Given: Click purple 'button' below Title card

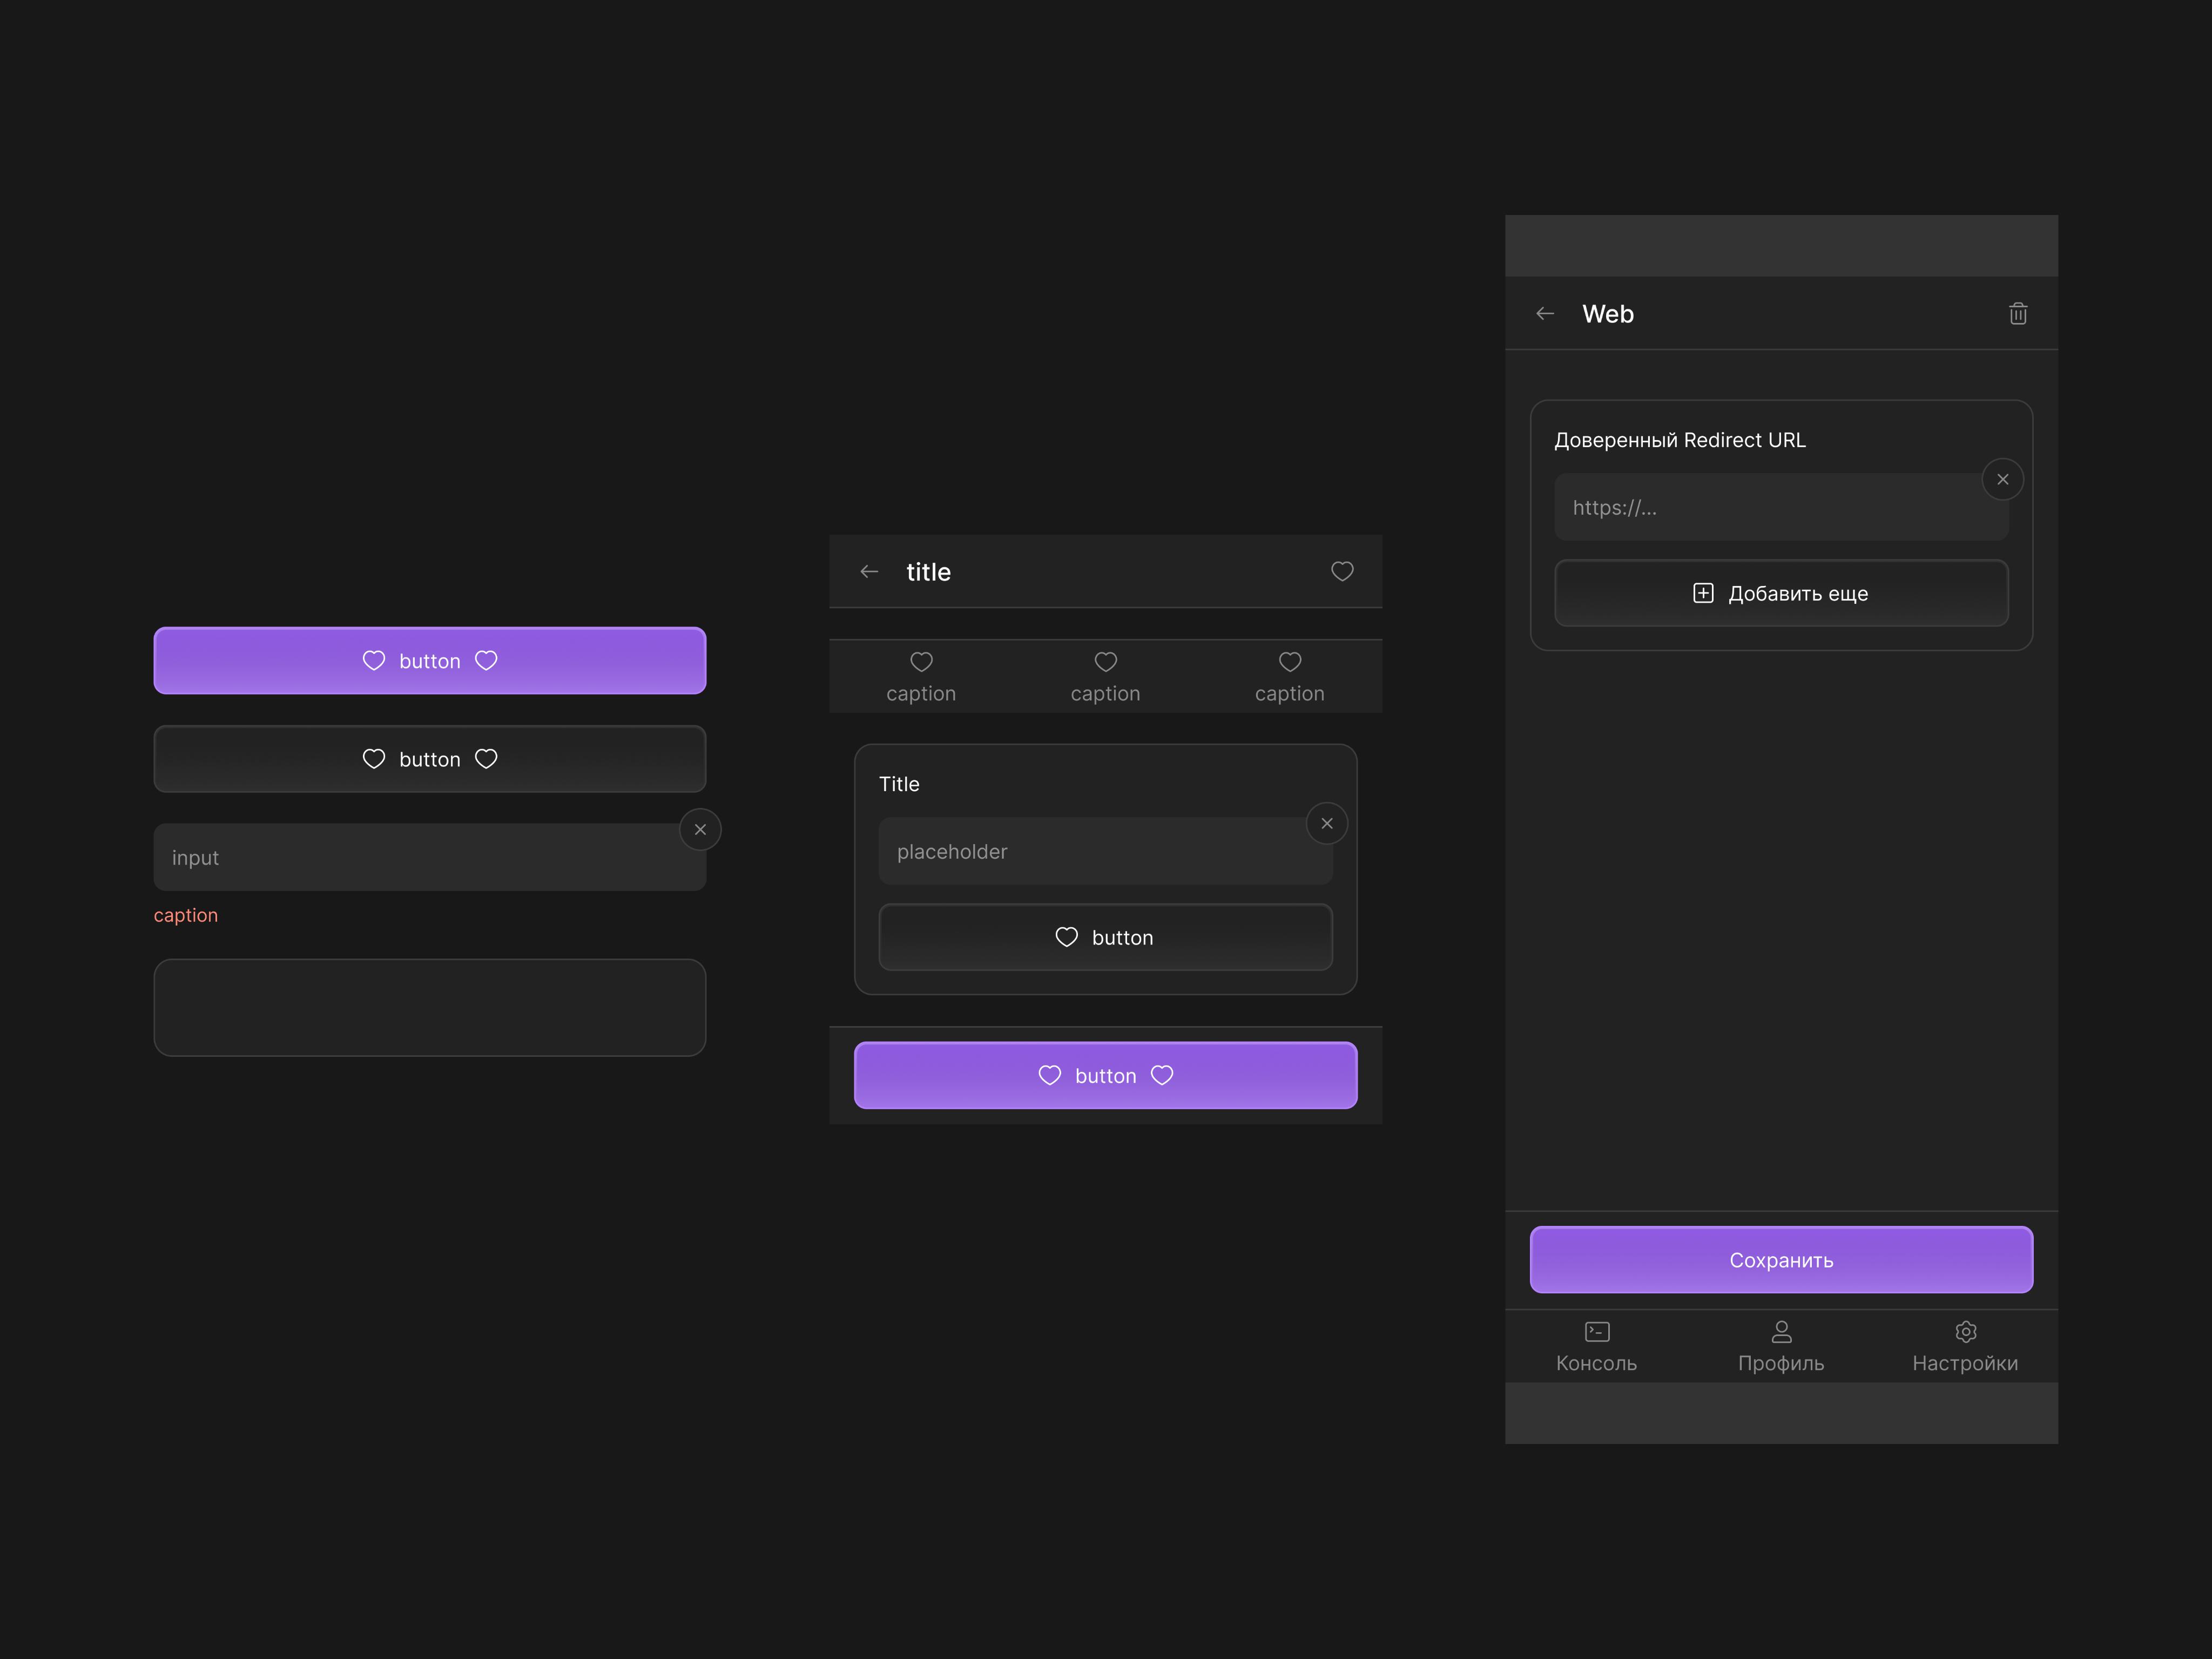Looking at the screenshot, I should coord(1105,1075).
